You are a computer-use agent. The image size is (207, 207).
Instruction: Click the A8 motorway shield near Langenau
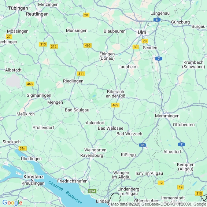point(157,20)
